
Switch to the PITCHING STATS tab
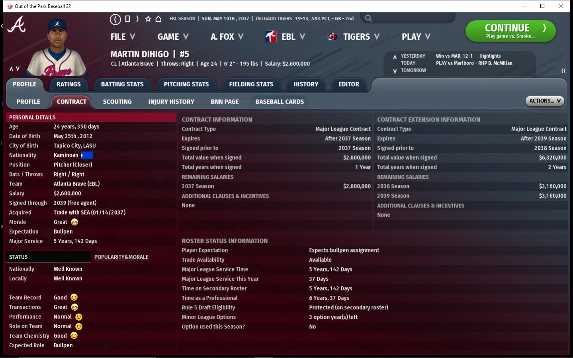(x=186, y=84)
